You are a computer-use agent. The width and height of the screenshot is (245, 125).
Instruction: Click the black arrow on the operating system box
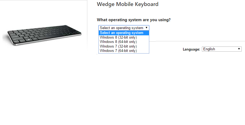pyautogui.click(x=147, y=28)
